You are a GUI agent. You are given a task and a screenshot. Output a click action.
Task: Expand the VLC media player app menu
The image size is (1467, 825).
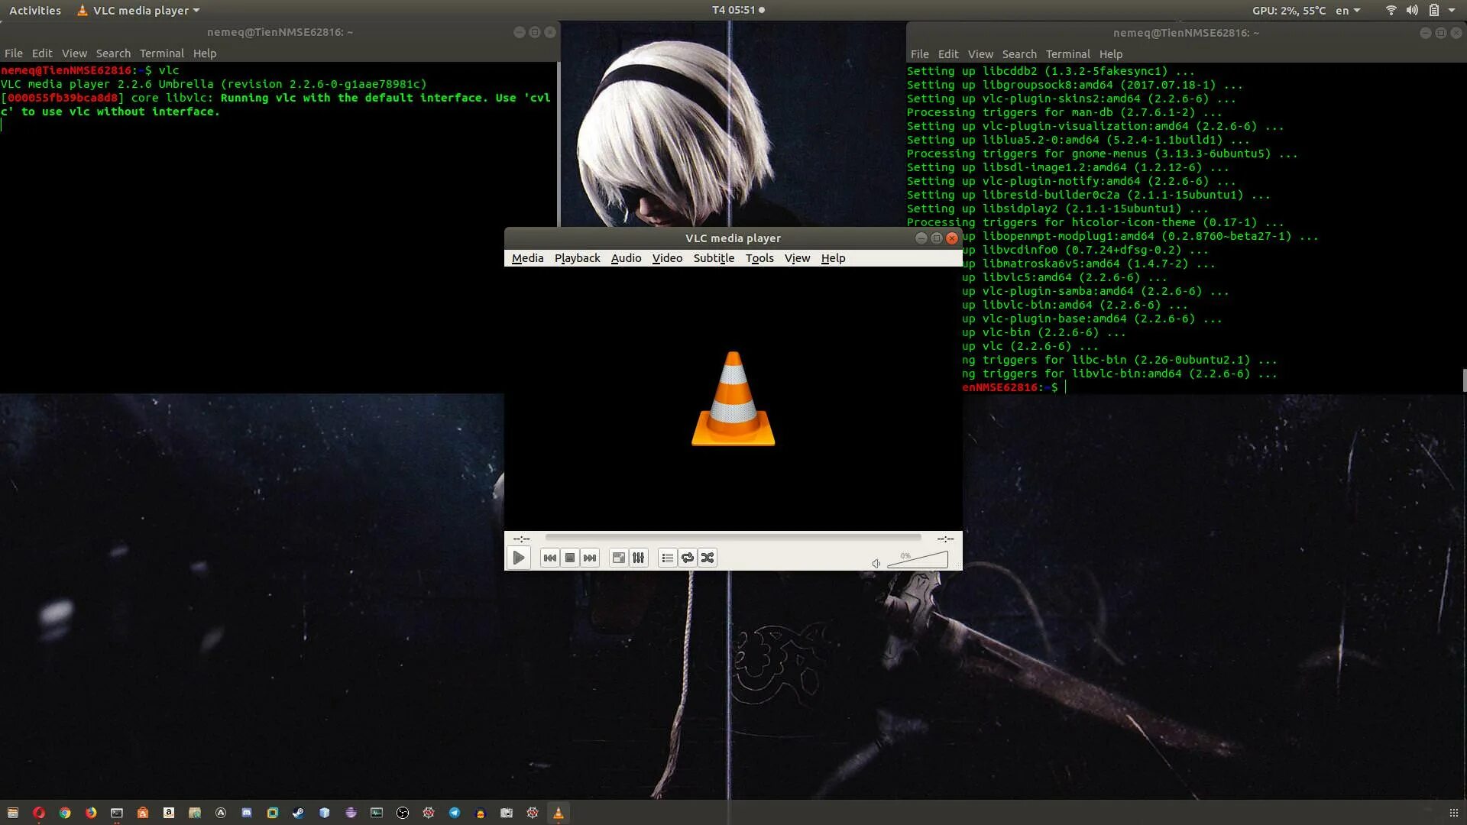pos(138,11)
